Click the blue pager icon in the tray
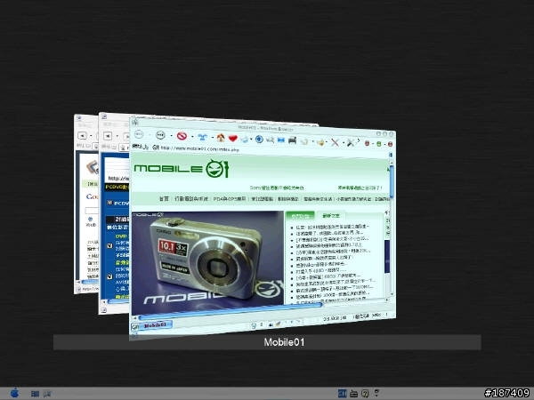Screen dimensions: 534x400 (x=343, y=393)
